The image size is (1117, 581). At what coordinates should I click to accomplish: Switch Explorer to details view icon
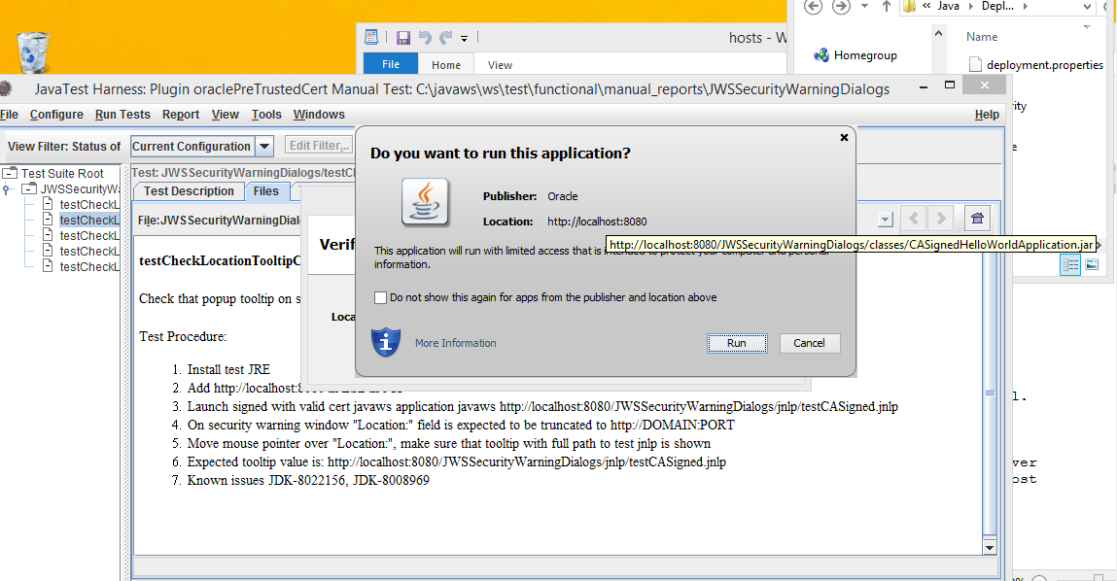pos(1070,264)
